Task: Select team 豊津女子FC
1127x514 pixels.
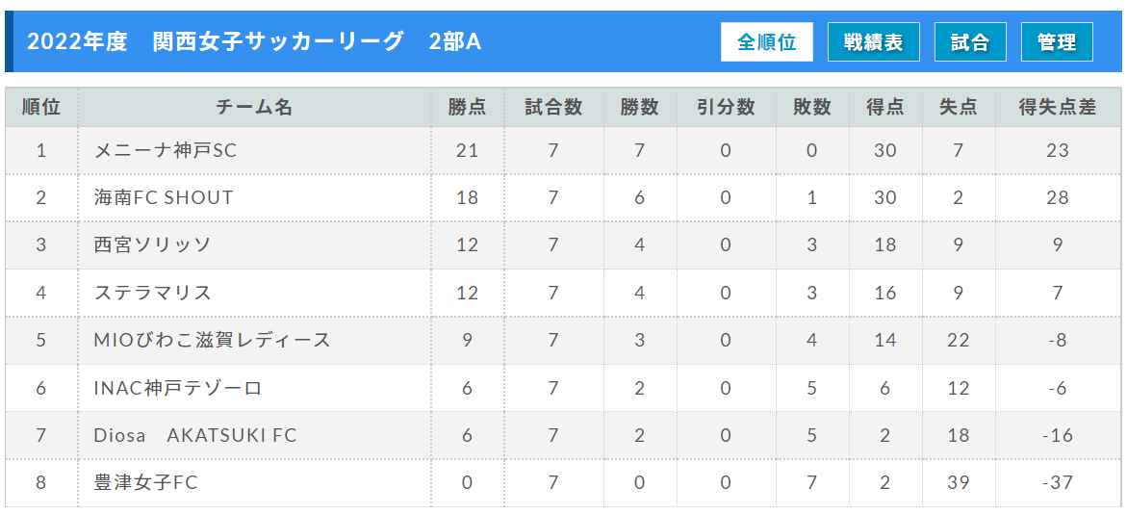Action: (146, 483)
